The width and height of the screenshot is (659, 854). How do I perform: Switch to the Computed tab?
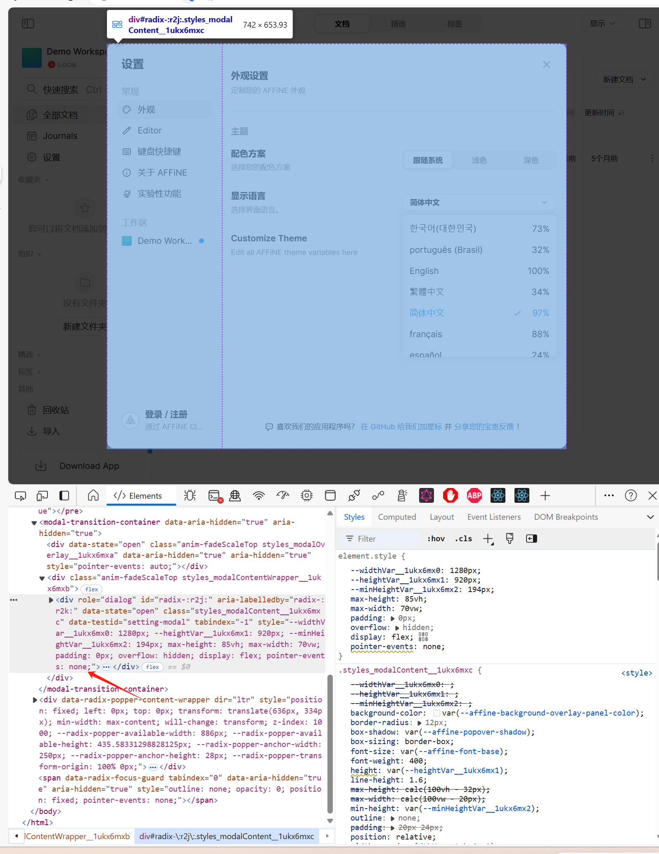(397, 517)
